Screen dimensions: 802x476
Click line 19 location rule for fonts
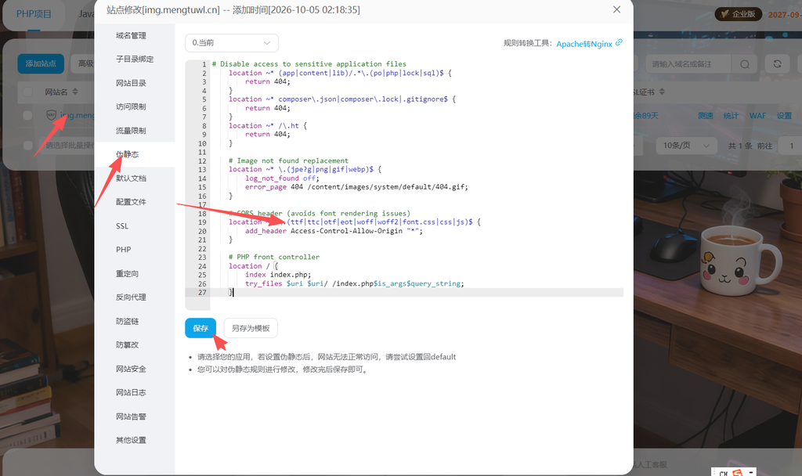tap(355, 222)
